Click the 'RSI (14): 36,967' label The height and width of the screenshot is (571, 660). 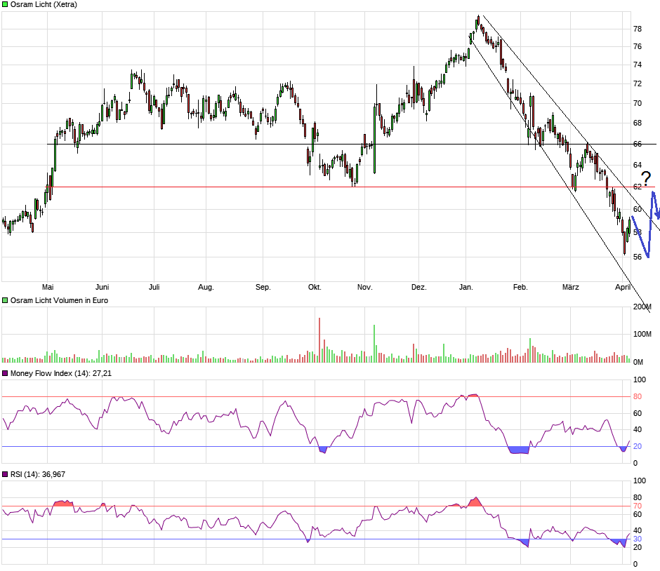pos(38,474)
